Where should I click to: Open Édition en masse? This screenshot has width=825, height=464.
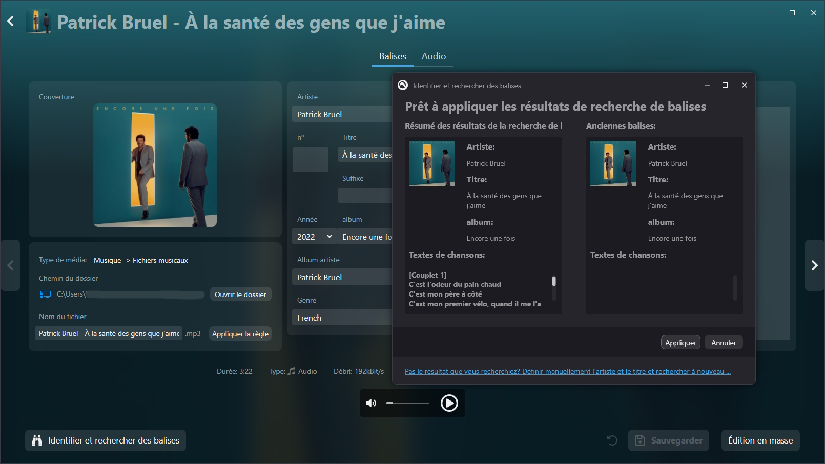(760, 440)
